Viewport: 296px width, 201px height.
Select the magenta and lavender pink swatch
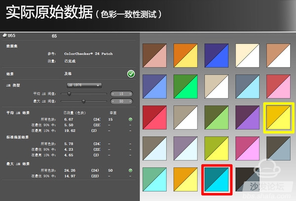[248, 149]
